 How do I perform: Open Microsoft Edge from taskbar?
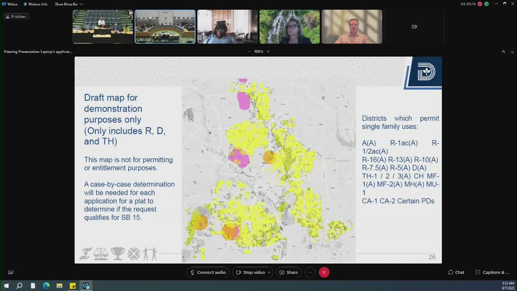[46, 286]
